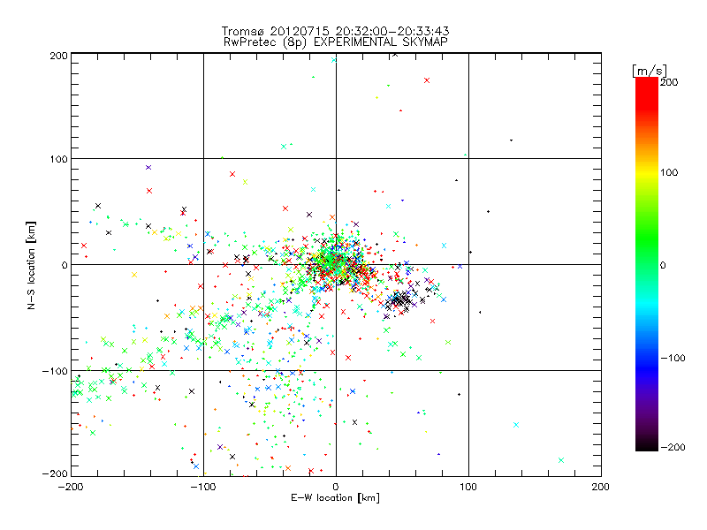Click the x-axis tick label '0'
707x530 pixels.
(x=336, y=487)
